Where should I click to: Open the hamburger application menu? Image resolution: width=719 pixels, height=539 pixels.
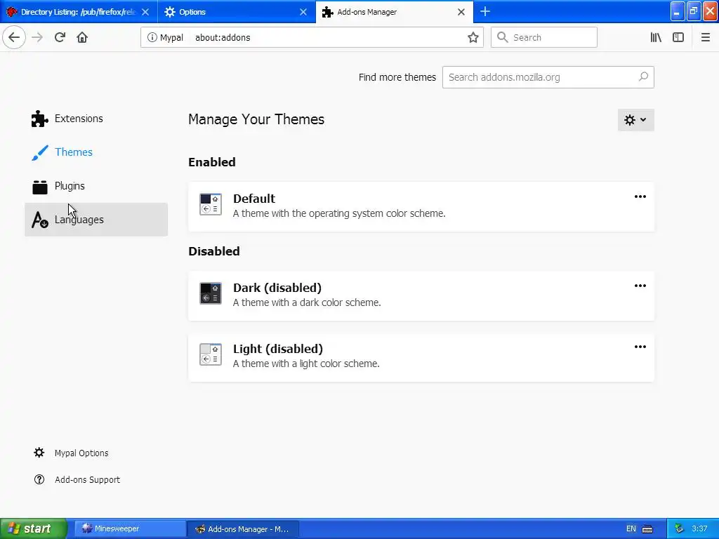[x=705, y=38]
